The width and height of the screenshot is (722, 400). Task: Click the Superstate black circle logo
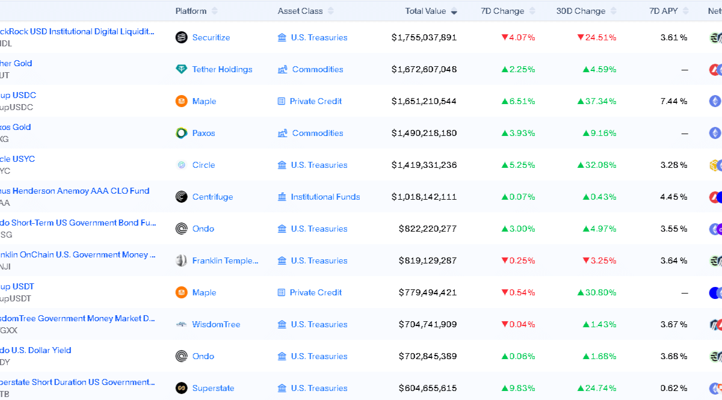(181, 388)
